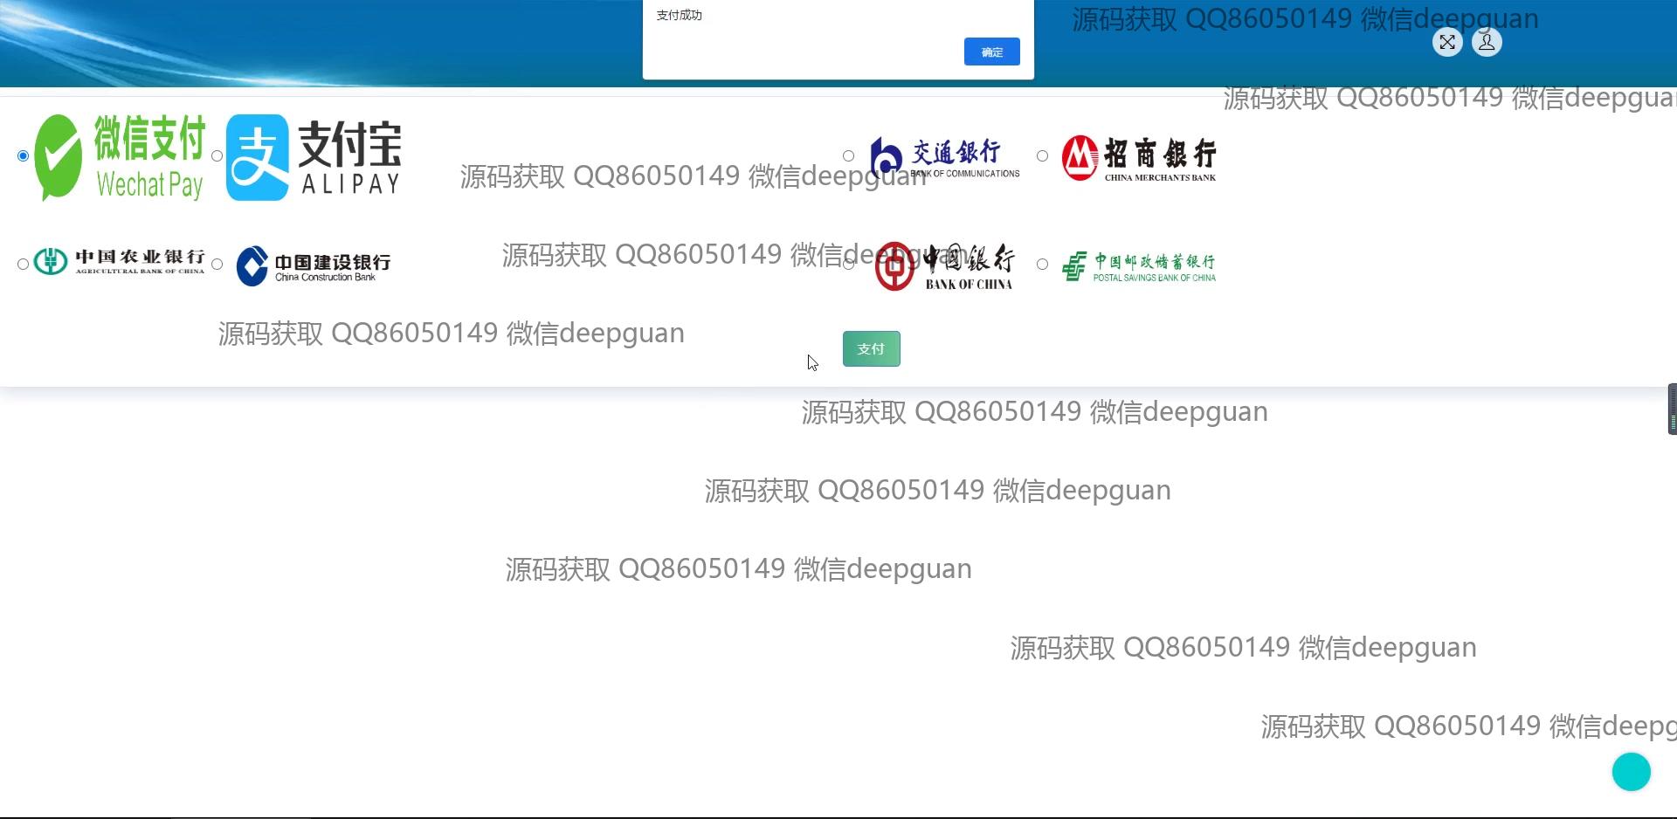Click the Agricultural Bank of China logo
1677x819 pixels.
click(118, 262)
